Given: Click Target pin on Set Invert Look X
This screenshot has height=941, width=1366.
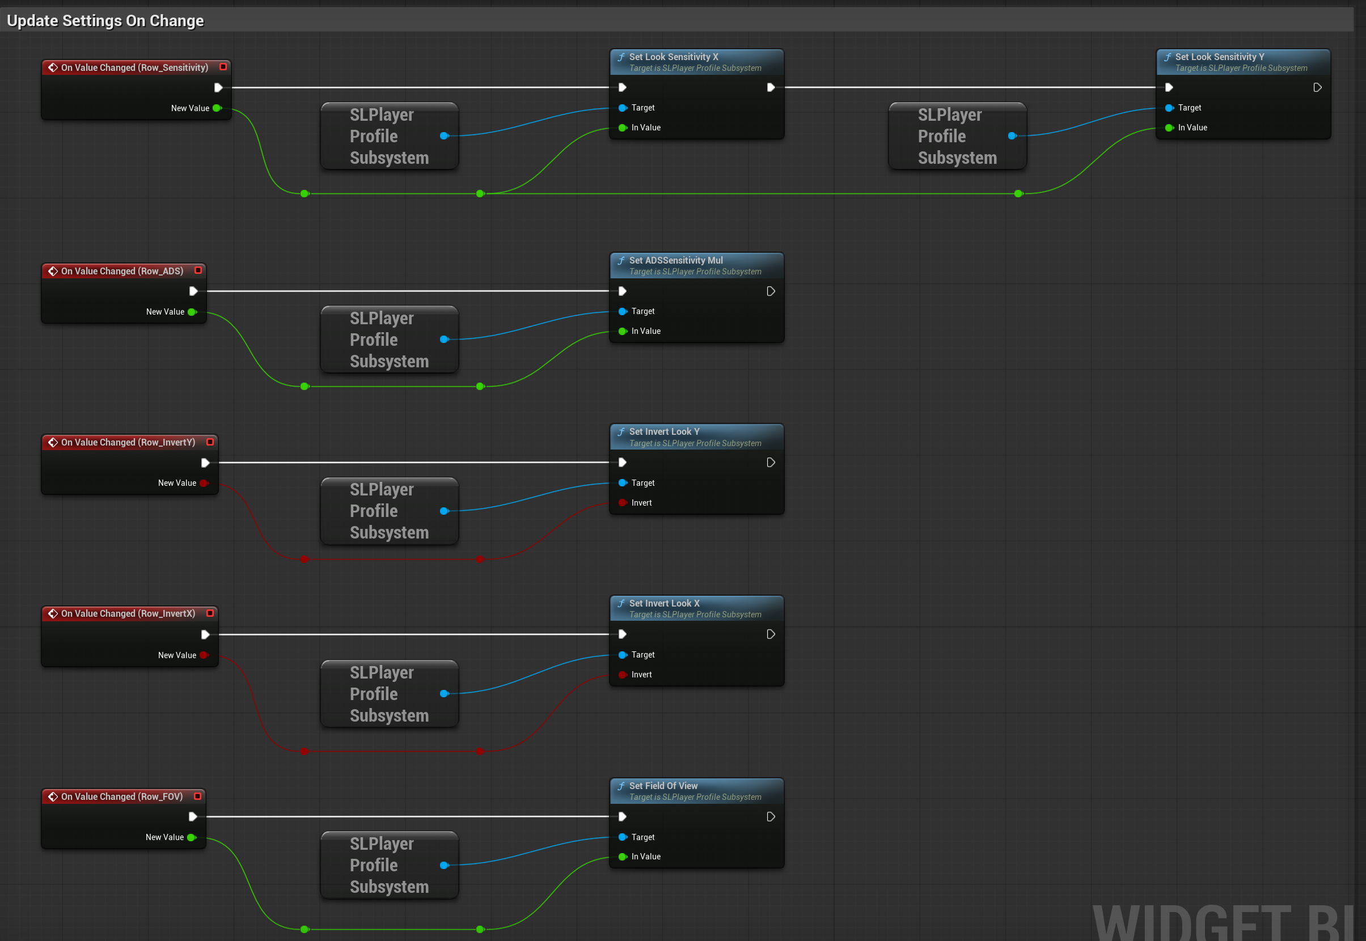Looking at the screenshot, I should [x=622, y=655].
